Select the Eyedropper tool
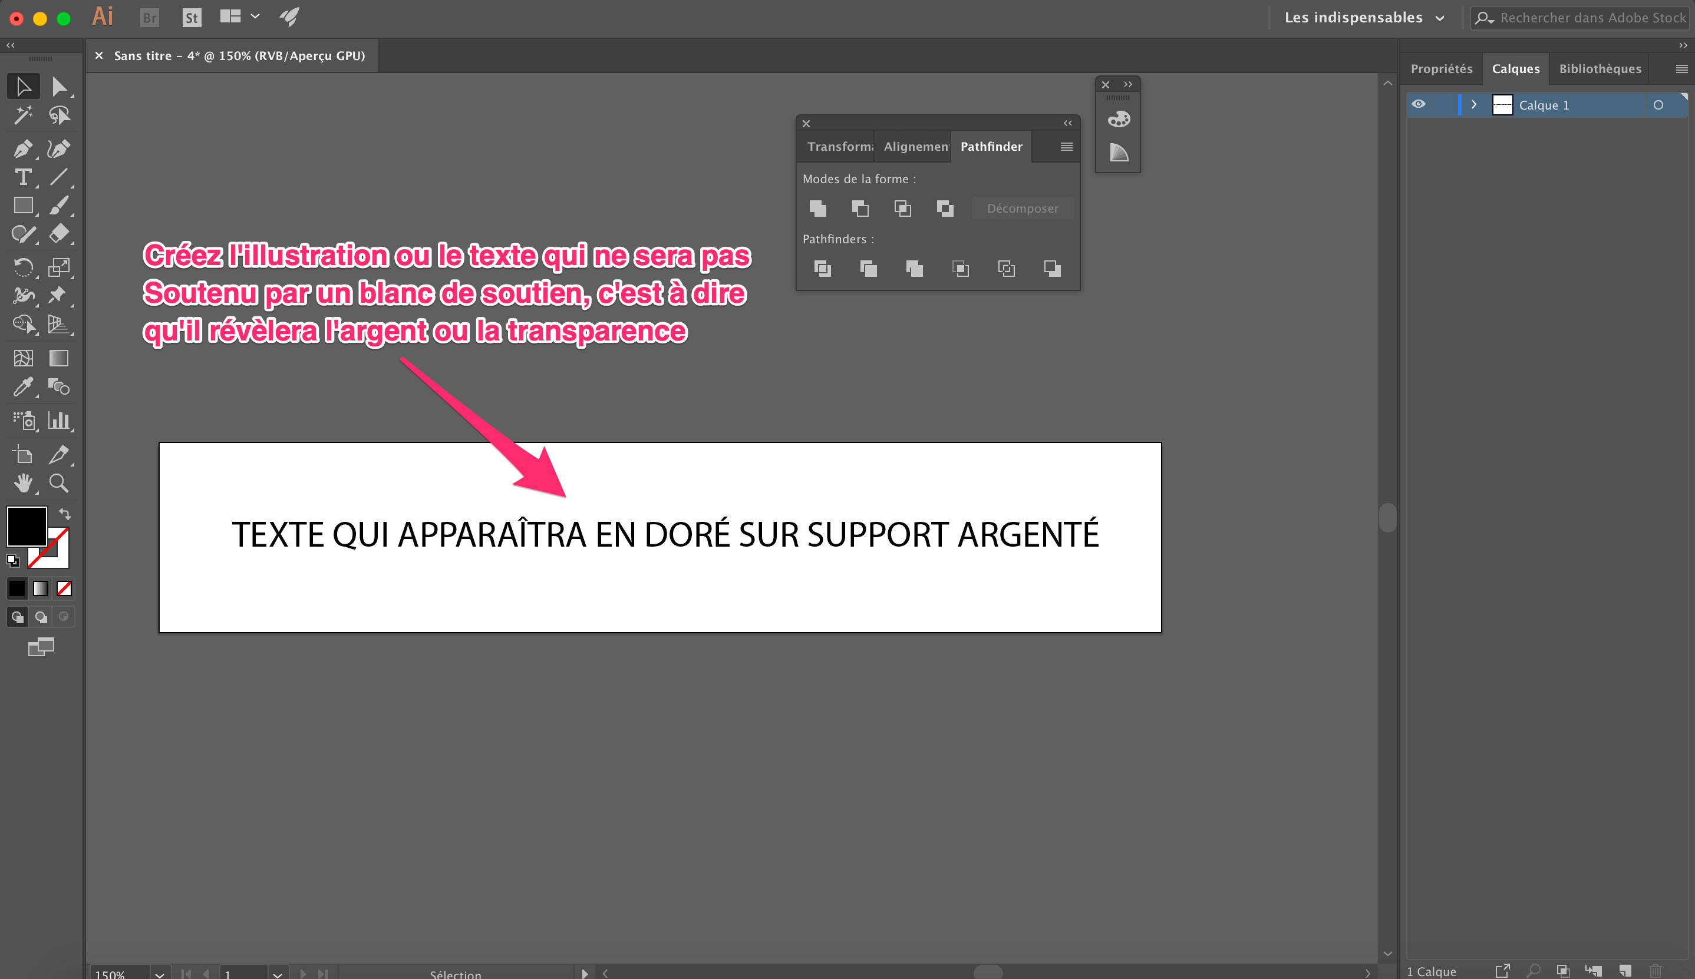The image size is (1695, 979). (x=23, y=387)
